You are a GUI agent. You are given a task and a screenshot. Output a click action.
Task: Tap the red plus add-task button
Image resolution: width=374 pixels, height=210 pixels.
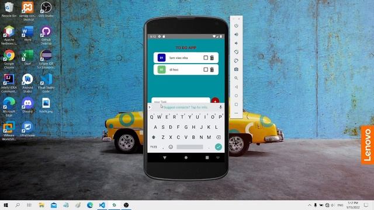(215, 101)
